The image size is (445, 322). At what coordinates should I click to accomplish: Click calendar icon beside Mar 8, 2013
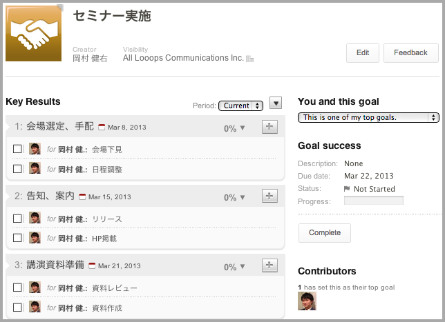click(102, 128)
